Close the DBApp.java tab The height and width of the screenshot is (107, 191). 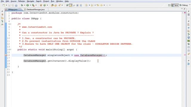point(19,9)
